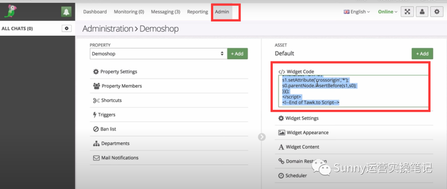447x189 pixels.
Task: Click the End of Tawk.to Script comment line
Action: pos(310,102)
